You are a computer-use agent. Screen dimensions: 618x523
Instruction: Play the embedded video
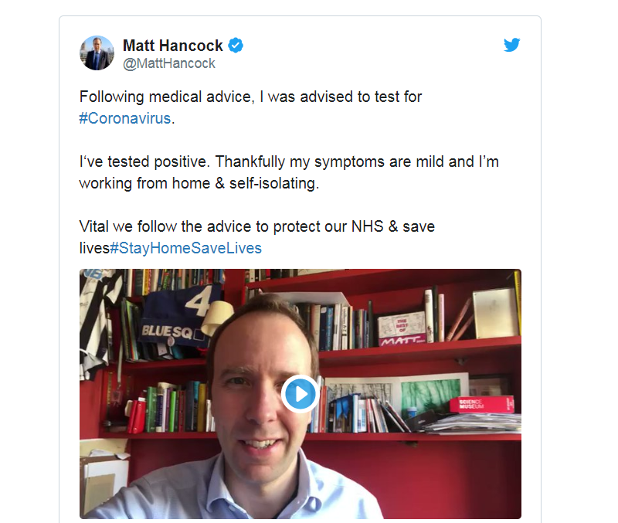pyautogui.click(x=301, y=394)
